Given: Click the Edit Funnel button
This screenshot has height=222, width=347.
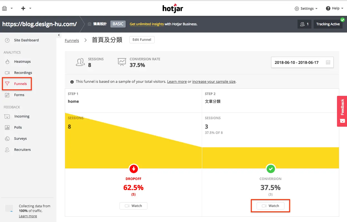Looking at the screenshot, I should [142, 40].
